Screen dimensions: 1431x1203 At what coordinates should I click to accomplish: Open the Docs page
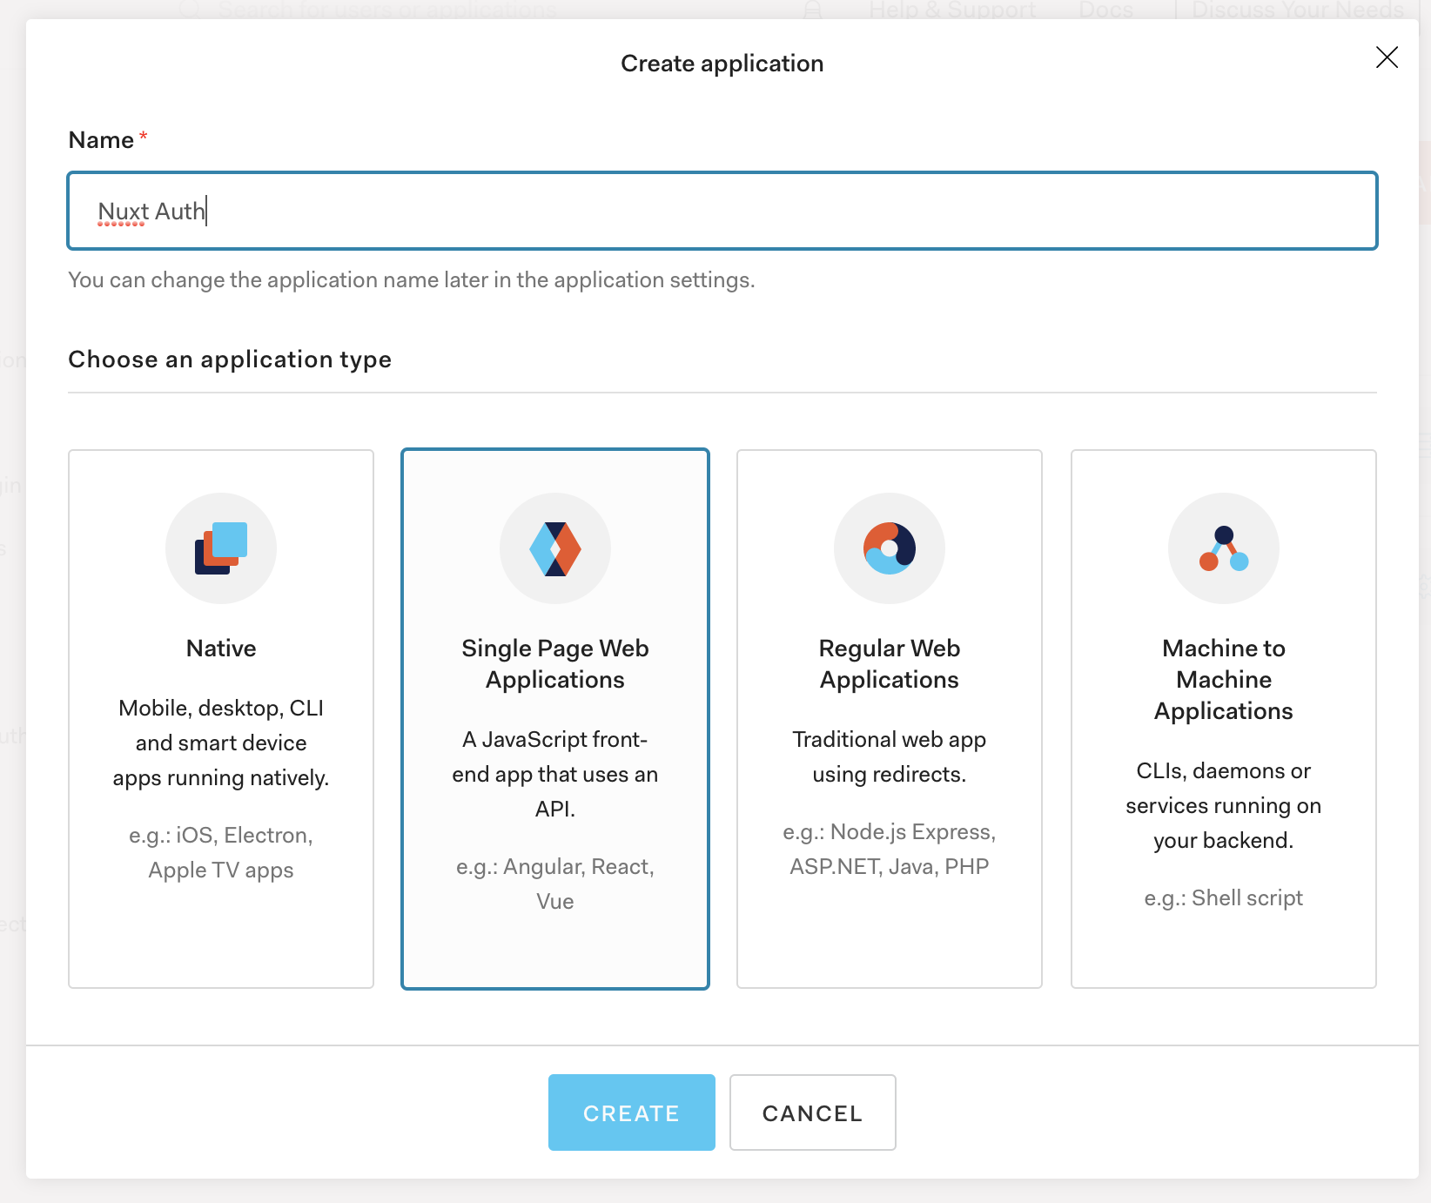point(1105,9)
